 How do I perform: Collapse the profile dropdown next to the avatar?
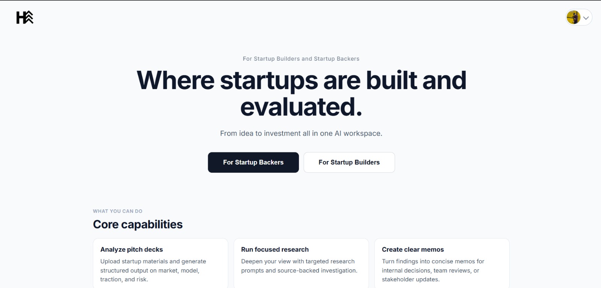coord(585,17)
